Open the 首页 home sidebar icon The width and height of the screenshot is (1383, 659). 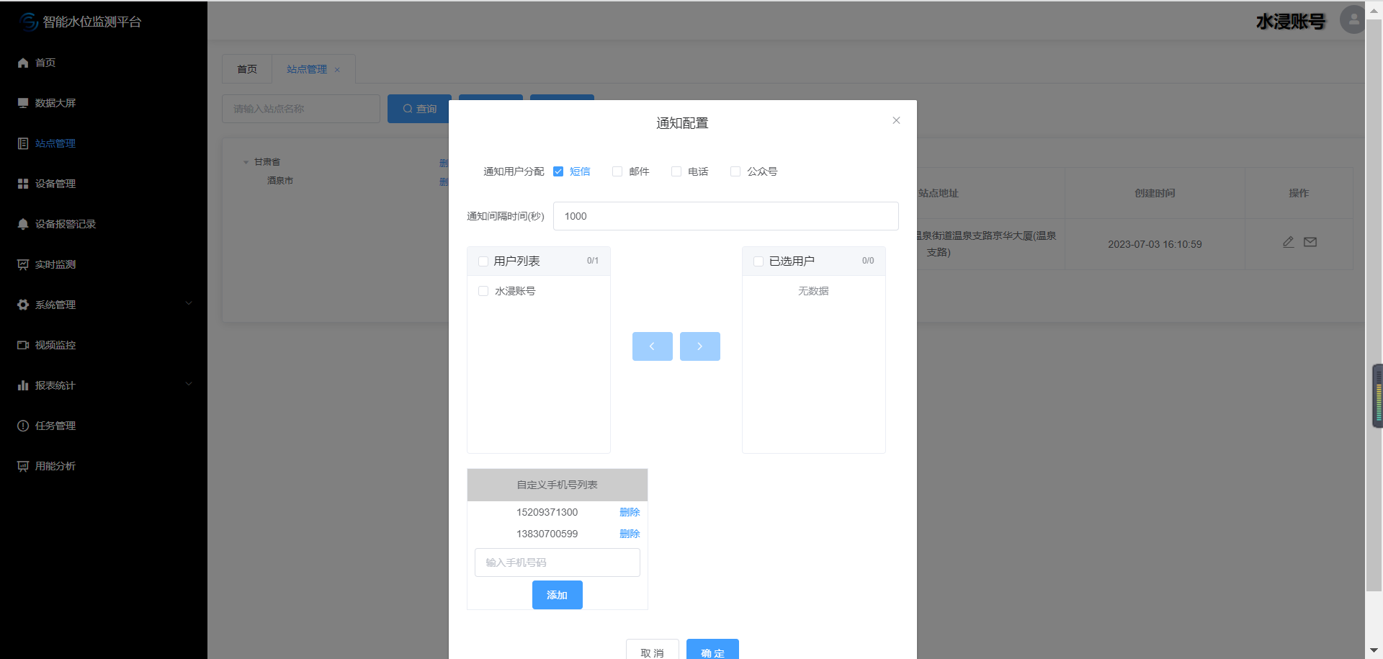(23, 63)
